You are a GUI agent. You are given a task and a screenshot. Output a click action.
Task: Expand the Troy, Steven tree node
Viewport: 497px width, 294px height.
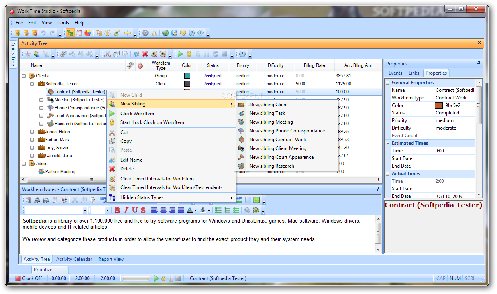pyautogui.click(x=32, y=148)
